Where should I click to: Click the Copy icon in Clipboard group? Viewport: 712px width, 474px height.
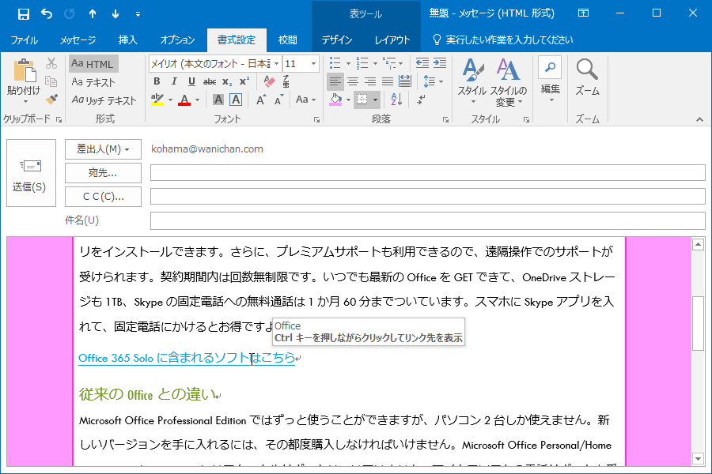pyautogui.click(x=51, y=81)
